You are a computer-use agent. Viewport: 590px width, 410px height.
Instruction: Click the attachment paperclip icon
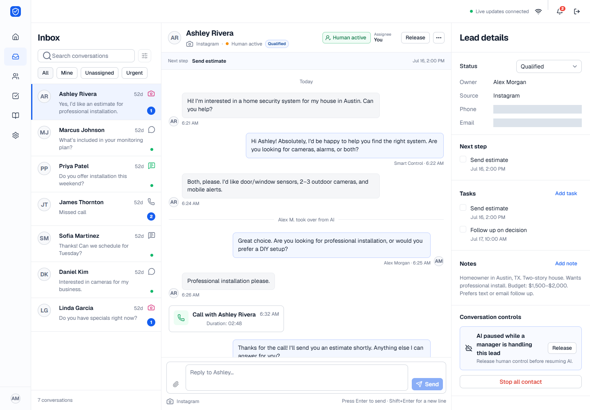pyautogui.click(x=176, y=384)
